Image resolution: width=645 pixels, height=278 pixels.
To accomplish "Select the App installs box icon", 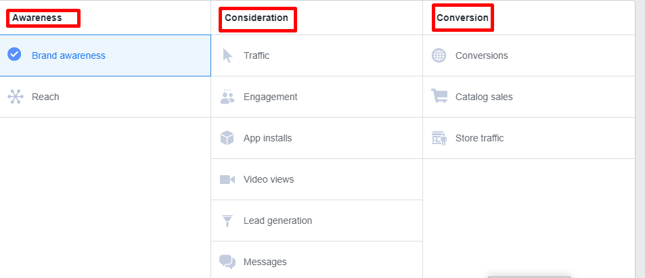I will click(x=227, y=138).
